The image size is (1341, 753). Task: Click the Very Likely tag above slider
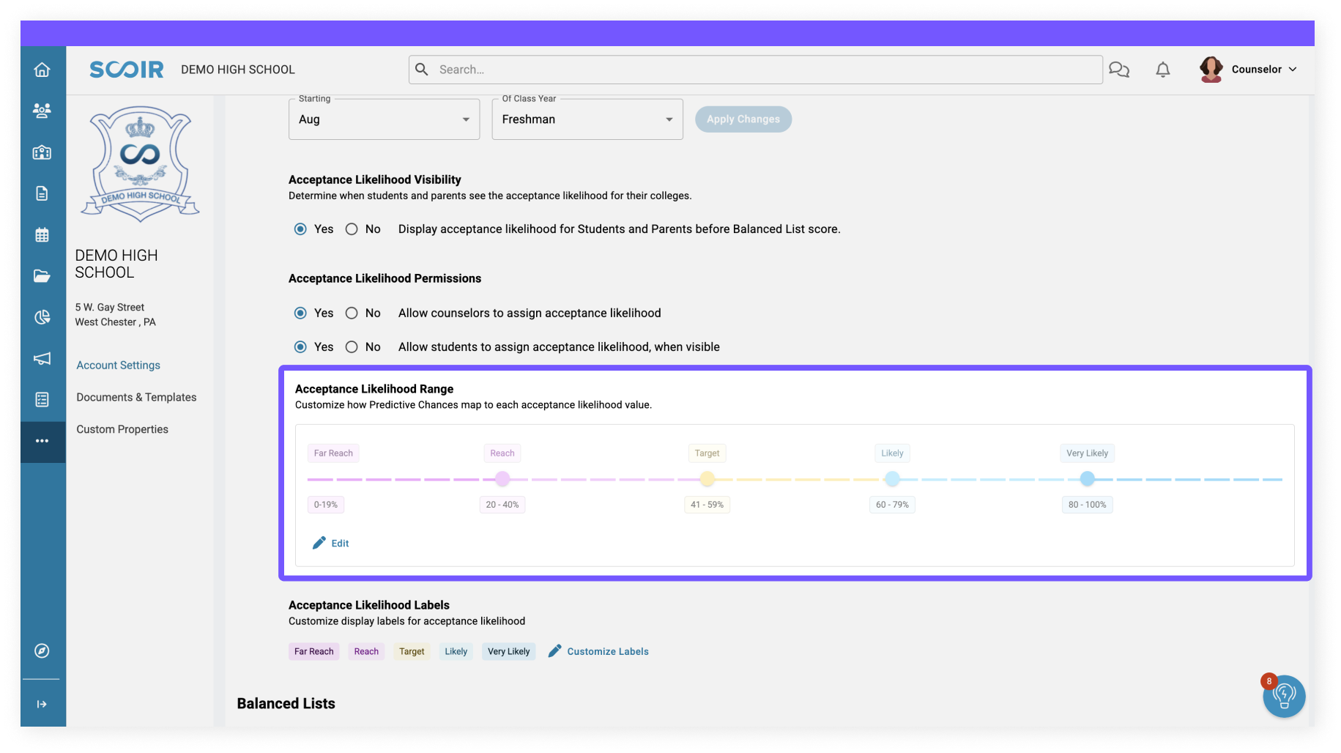[1088, 453]
